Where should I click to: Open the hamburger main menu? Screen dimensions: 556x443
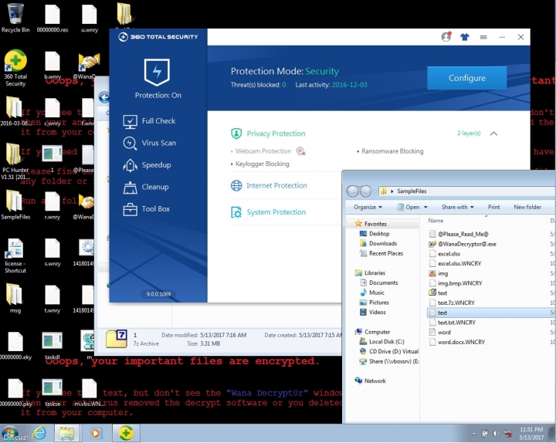pyautogui.click(x=483, y=37)
